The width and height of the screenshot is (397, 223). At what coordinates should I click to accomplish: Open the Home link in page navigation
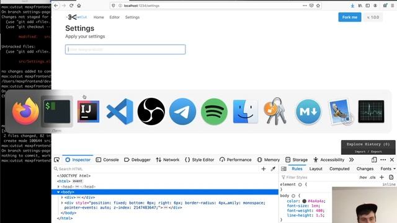tap(99, 17)
